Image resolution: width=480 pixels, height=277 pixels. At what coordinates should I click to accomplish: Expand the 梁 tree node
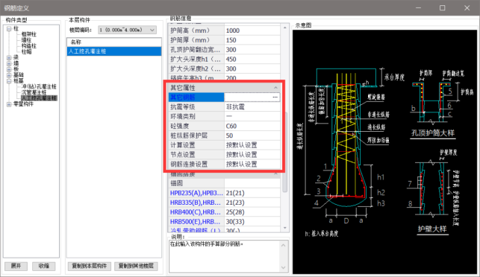pos(9,57)
